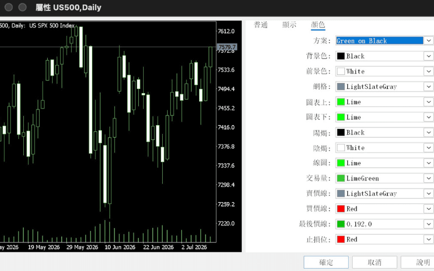
Task: Click the 2 Jul 2026 date label
Action: (x=194, y=247)
